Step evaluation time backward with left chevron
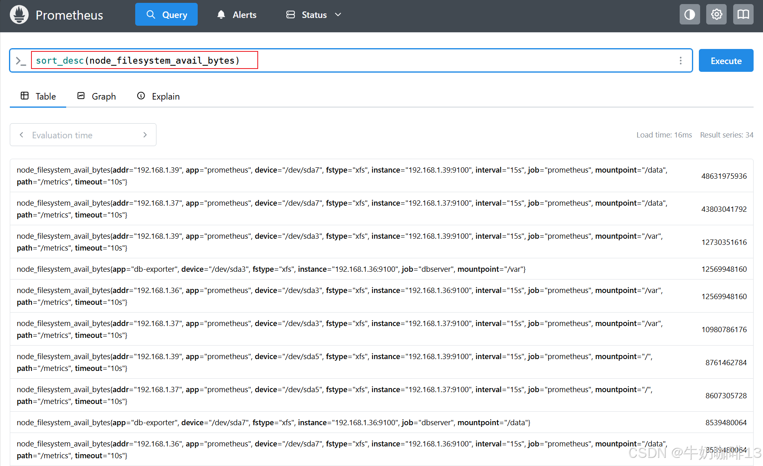Image resolution: width=763 pixels, height=466 pixels. 21,135
